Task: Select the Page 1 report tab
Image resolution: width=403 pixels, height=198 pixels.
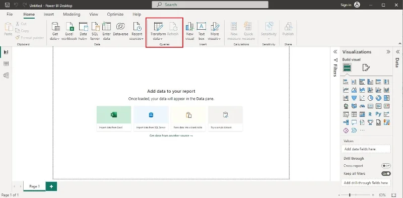Action: coord(34,186)
